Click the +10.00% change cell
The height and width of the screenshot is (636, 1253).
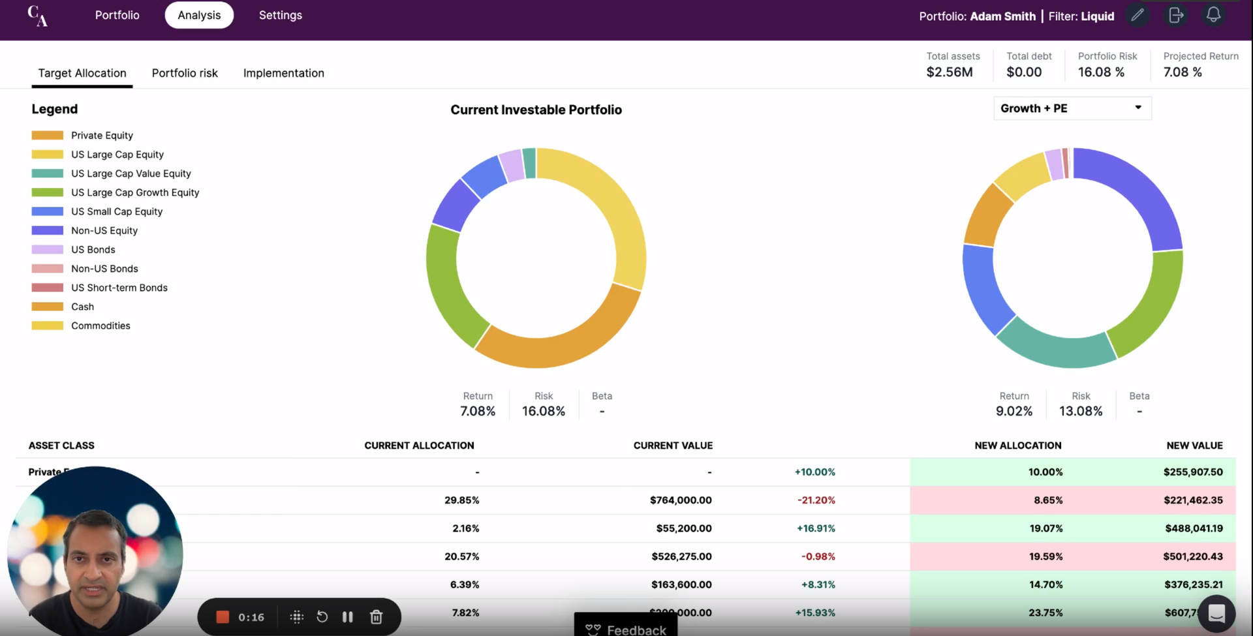point(814,472)
